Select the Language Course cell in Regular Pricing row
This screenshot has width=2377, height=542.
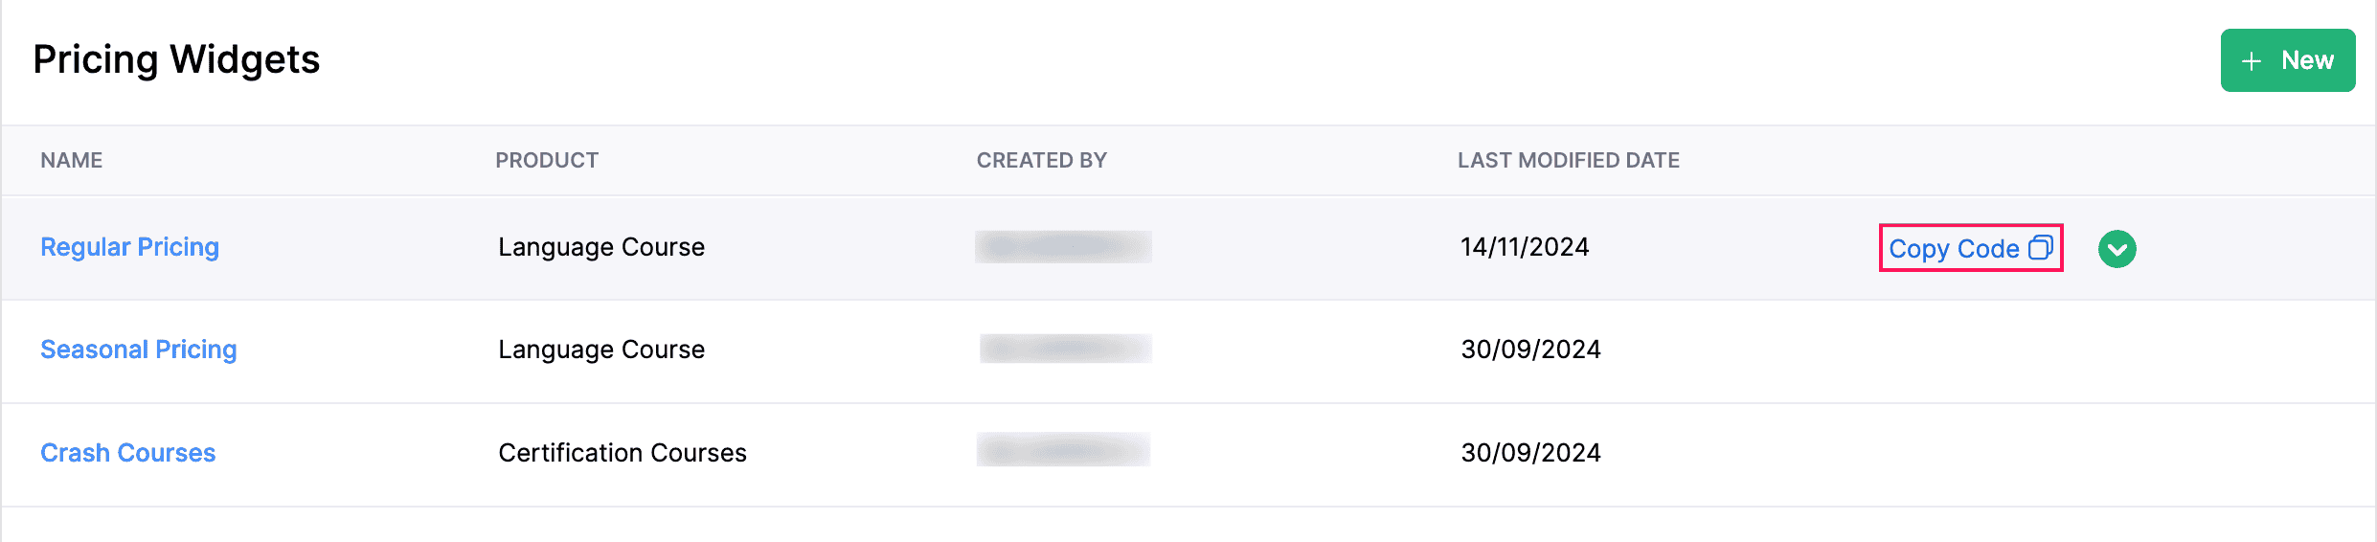[x=601, y=247]
